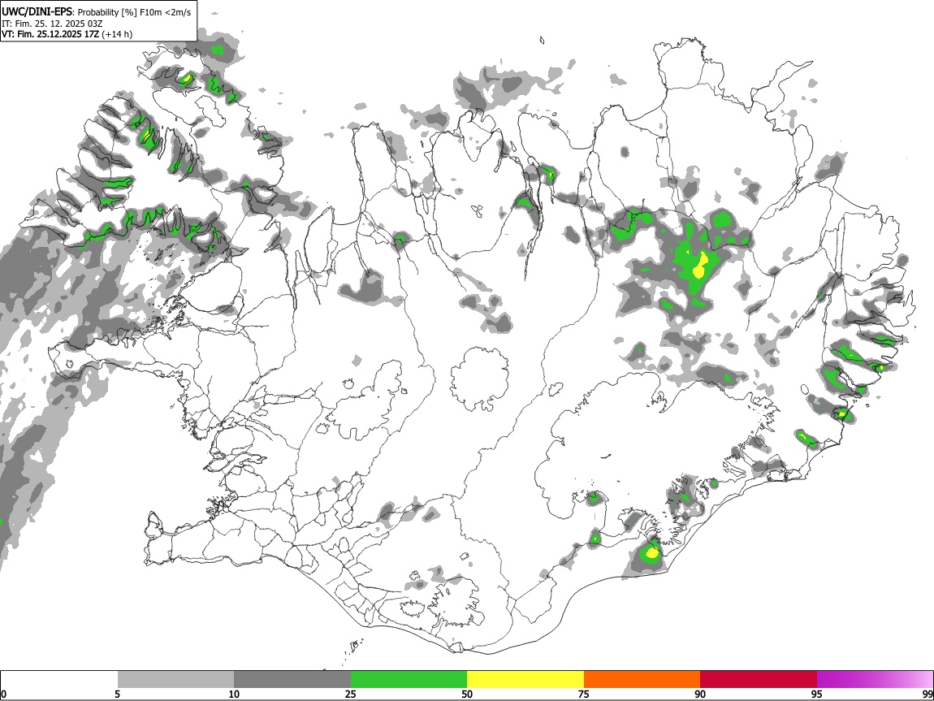Click the light gray 5-10% legend swatch

pyautogui.click(x=175, y=679)
